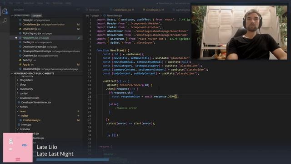
Task: Click the 'useEffect' call on line 17
Action: click(x=110, y=81)
